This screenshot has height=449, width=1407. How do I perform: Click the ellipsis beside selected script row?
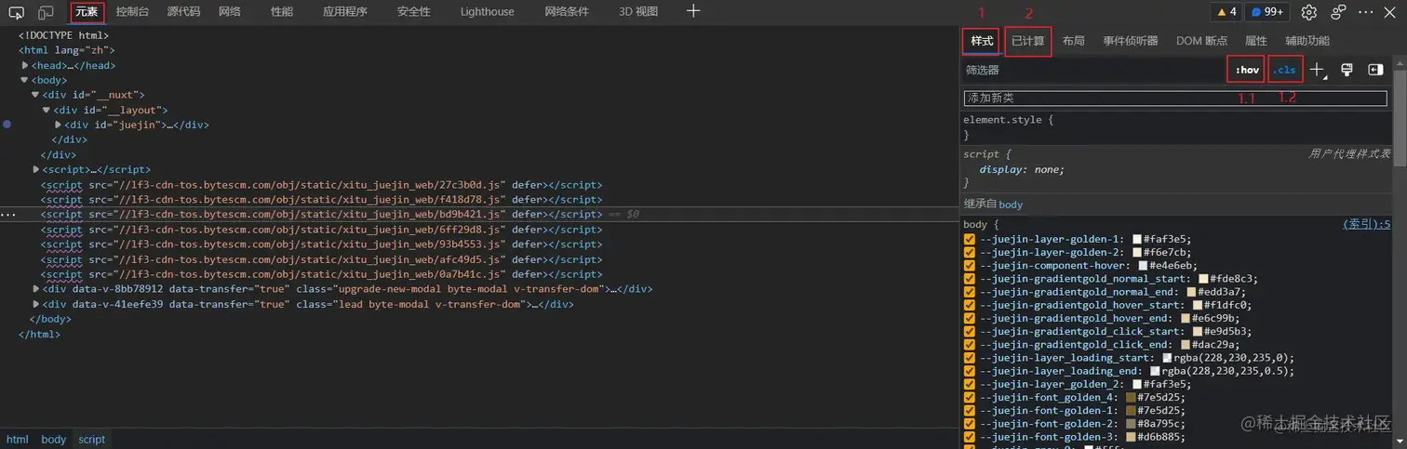coord(7,215)
